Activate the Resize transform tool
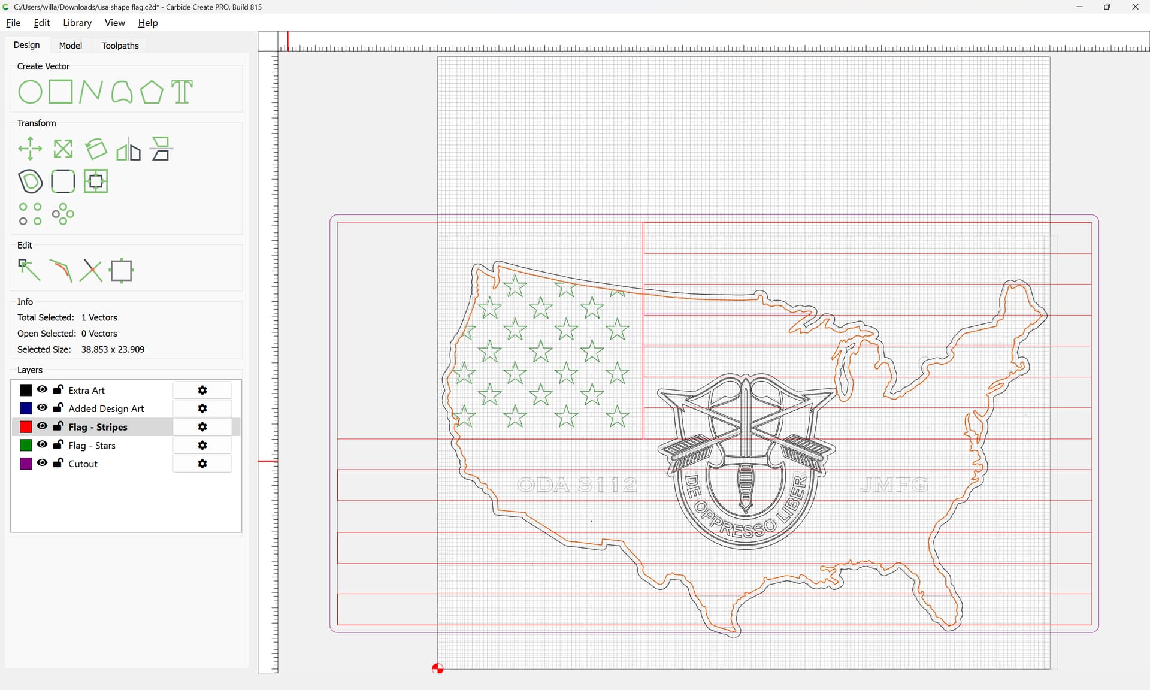Screen dimensions: 1150x690 63,149
